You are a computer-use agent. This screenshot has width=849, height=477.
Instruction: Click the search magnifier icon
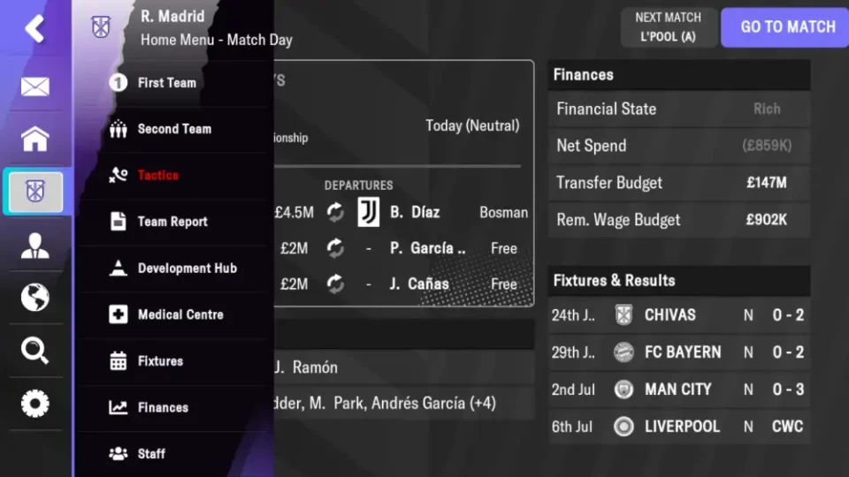tap(35, 351)
